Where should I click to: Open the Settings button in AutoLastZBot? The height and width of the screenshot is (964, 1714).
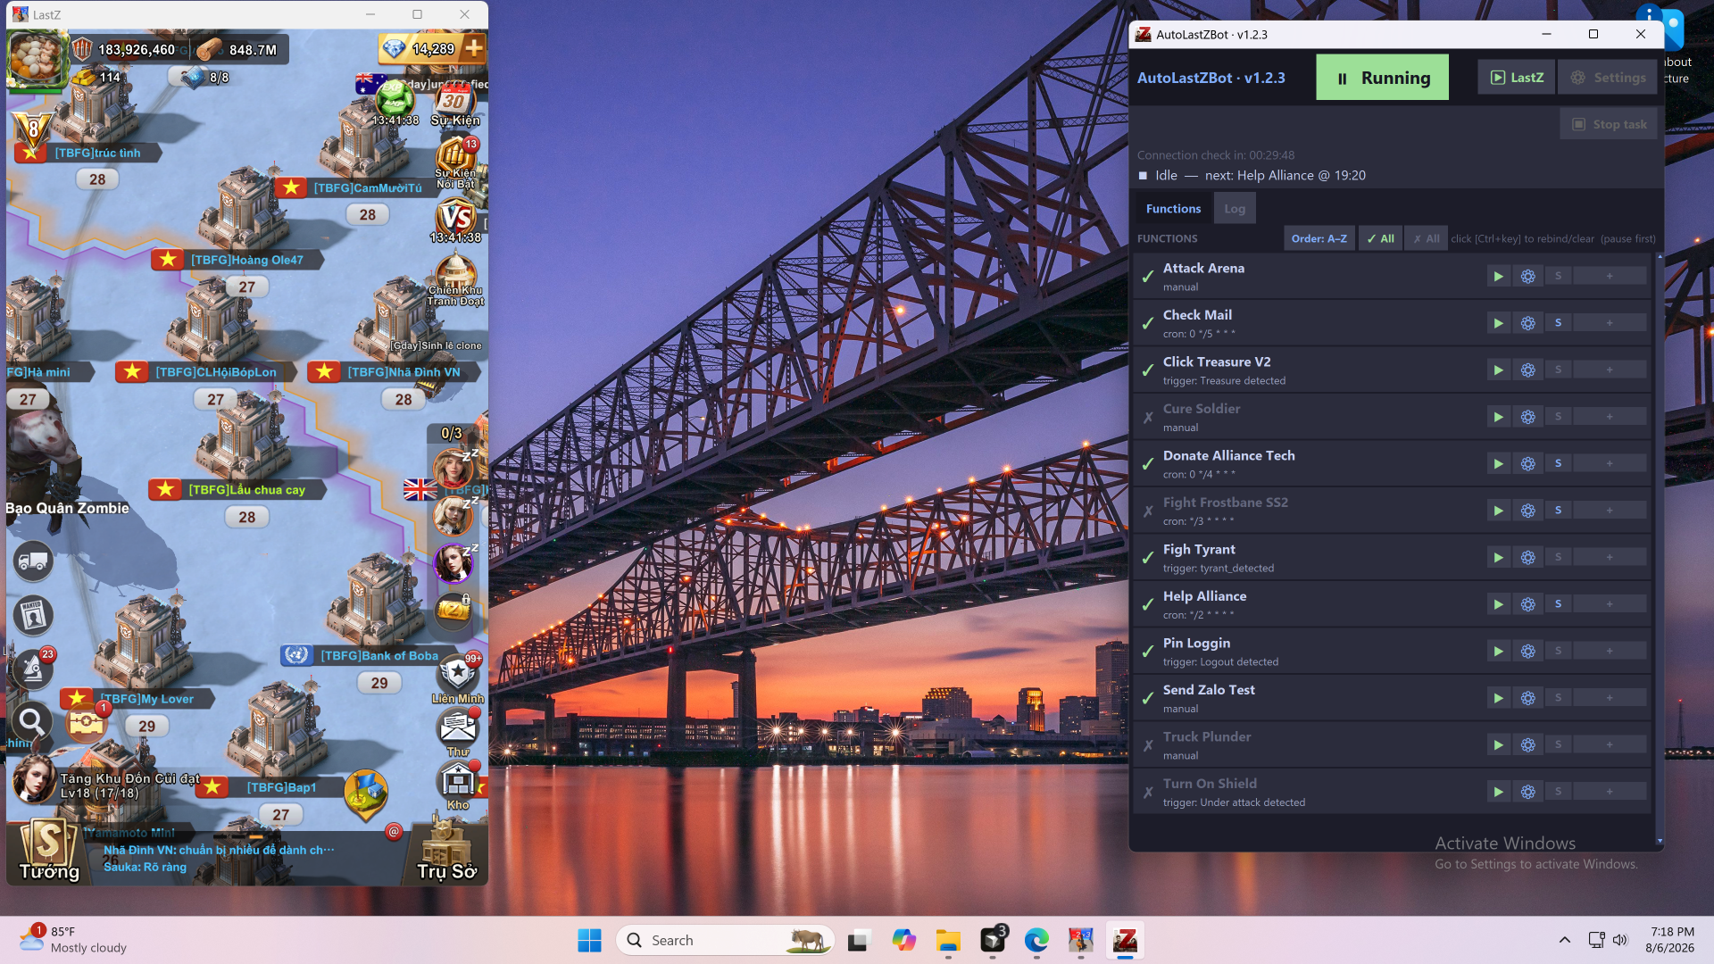tap(1608, 78)
